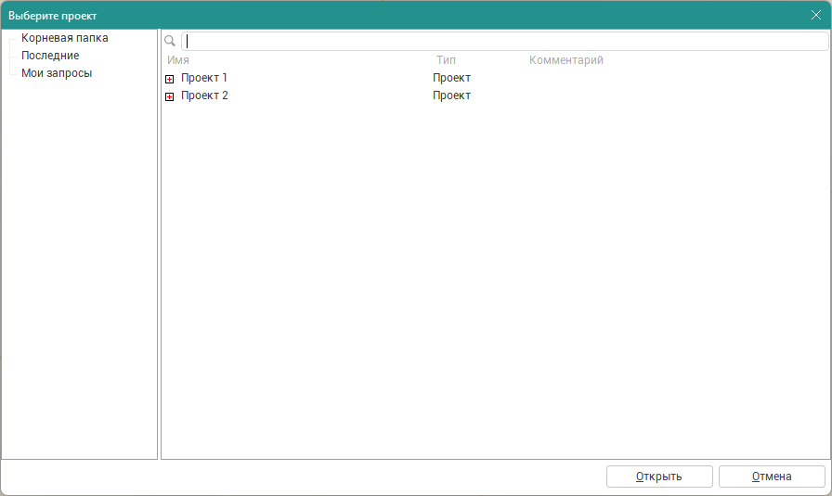
Task: Show the Последние projects list
Action: point(50,56)
